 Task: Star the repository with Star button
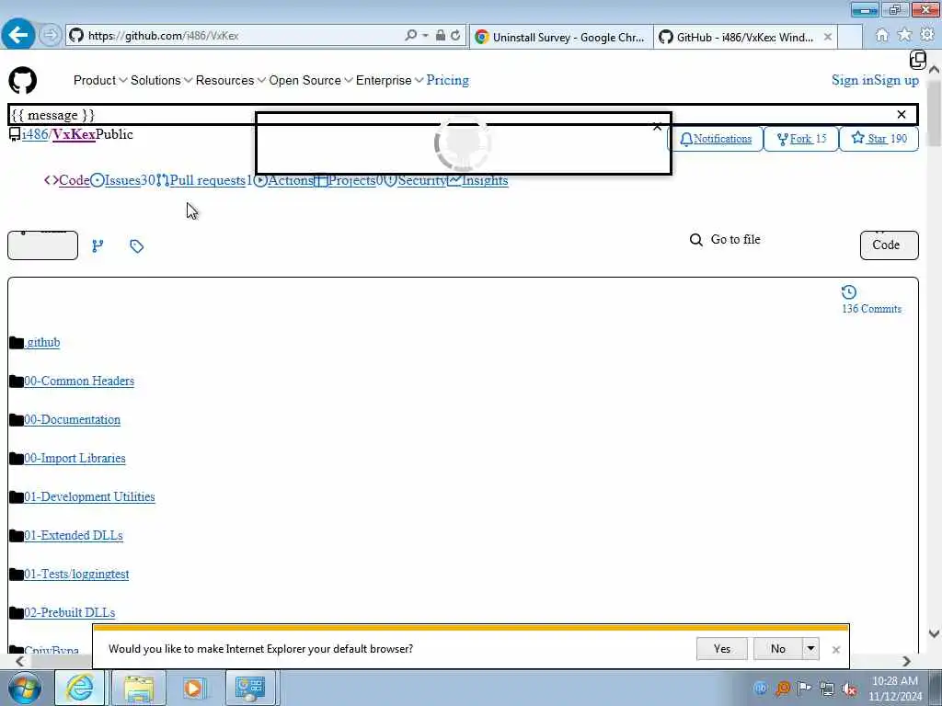pyautogui.click(x=879, y=139)
